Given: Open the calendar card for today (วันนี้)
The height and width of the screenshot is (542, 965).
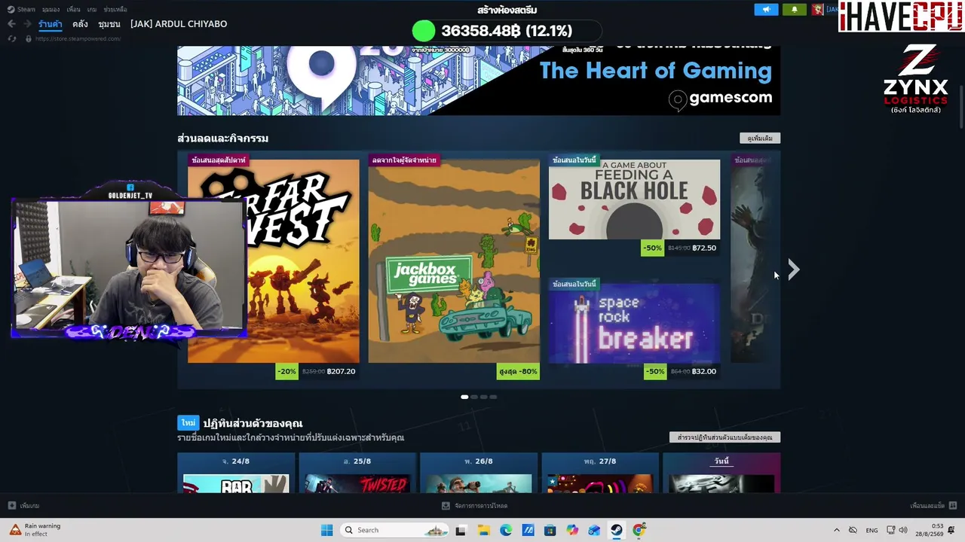Looking at the screenshot, I should (x=721, y=473).
